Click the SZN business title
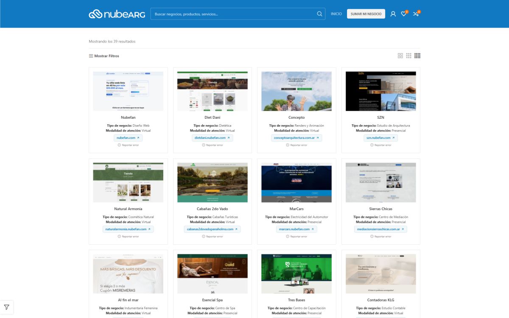509x318 pixels. coord(380,117)
